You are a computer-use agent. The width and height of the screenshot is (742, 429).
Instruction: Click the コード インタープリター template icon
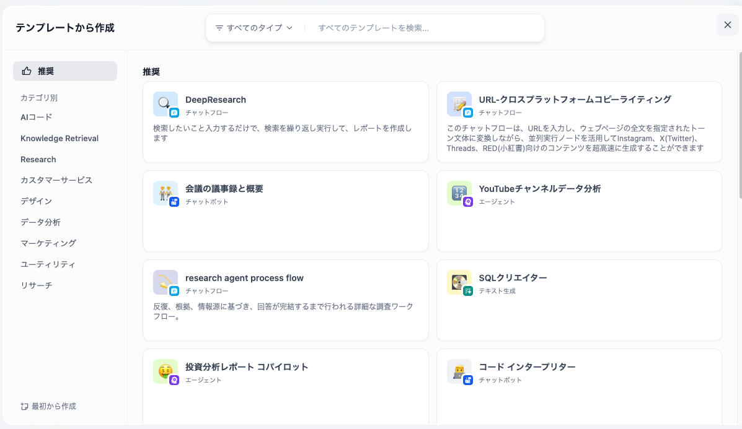pyautogui.click(x=459, y=371)
